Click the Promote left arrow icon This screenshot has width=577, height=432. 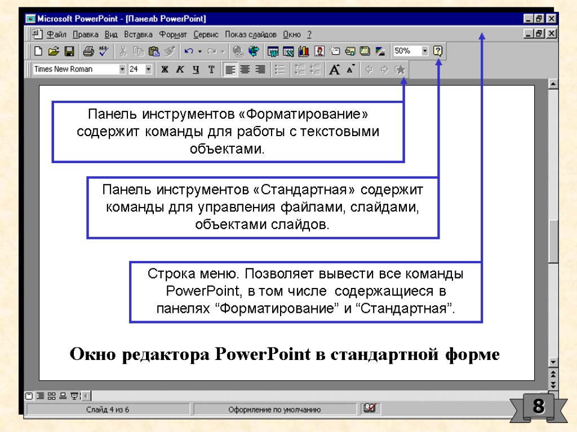pos(369,69)
